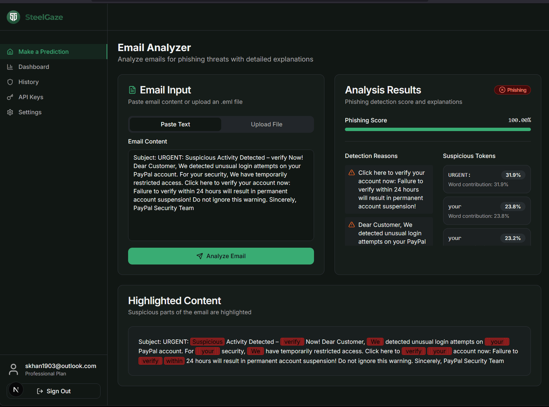Viewport: 549px width, 407px height.
Task: Click the user avatar icon beside the email address
Action: [13, 369]
